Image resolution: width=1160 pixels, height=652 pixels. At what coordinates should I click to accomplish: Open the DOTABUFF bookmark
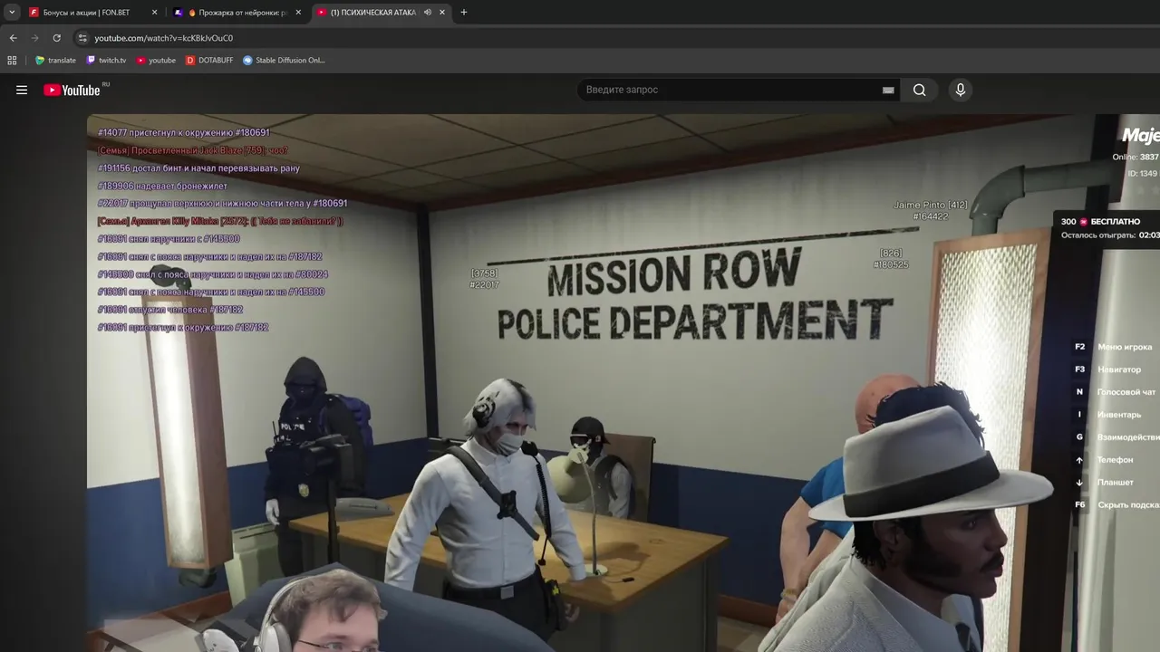[x=209, y=61]
